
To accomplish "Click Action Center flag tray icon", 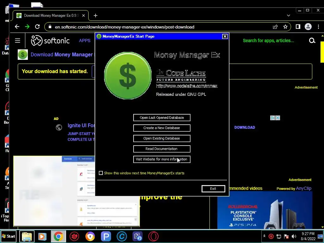I will (286, 236).
